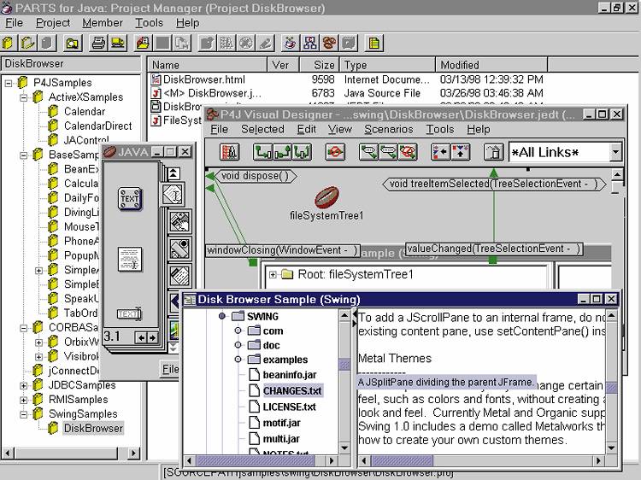Click the first yellow project icon in main toolbar
This screenshot has width=641, height=480.
pyautogui.click(x=8, y=43)
